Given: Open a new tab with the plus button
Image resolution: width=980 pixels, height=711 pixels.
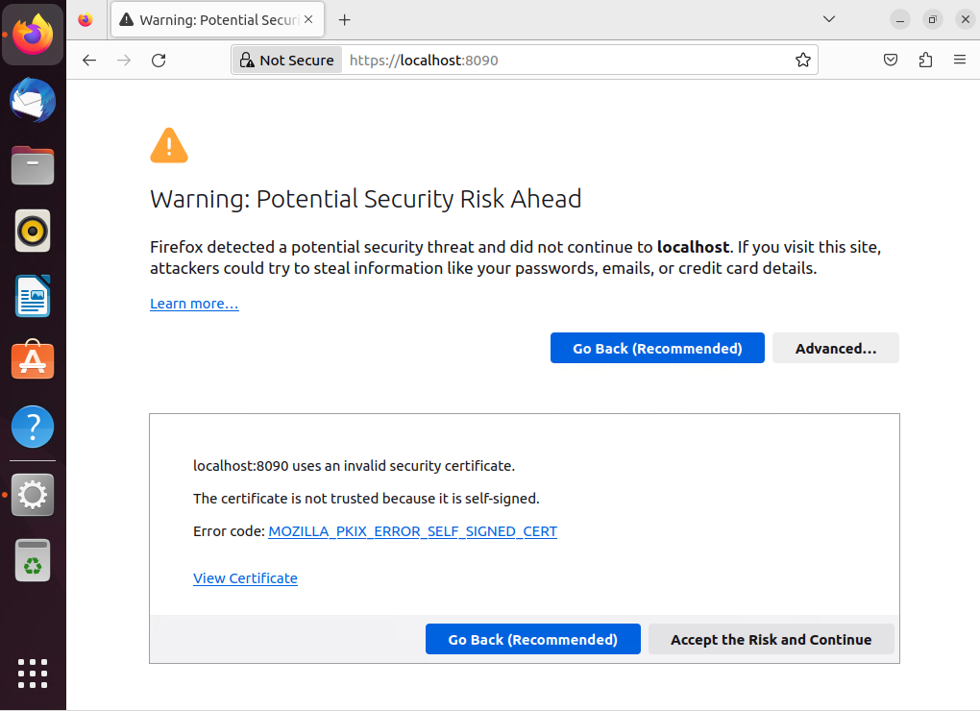Looking at the screenshot, I should 344,20.
